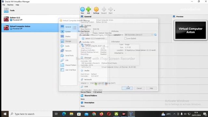Image resolution: width=208 pixels, height=117 pixels.
Task: Open Settings from the Manager toolbar
Action: click(96, 10)
